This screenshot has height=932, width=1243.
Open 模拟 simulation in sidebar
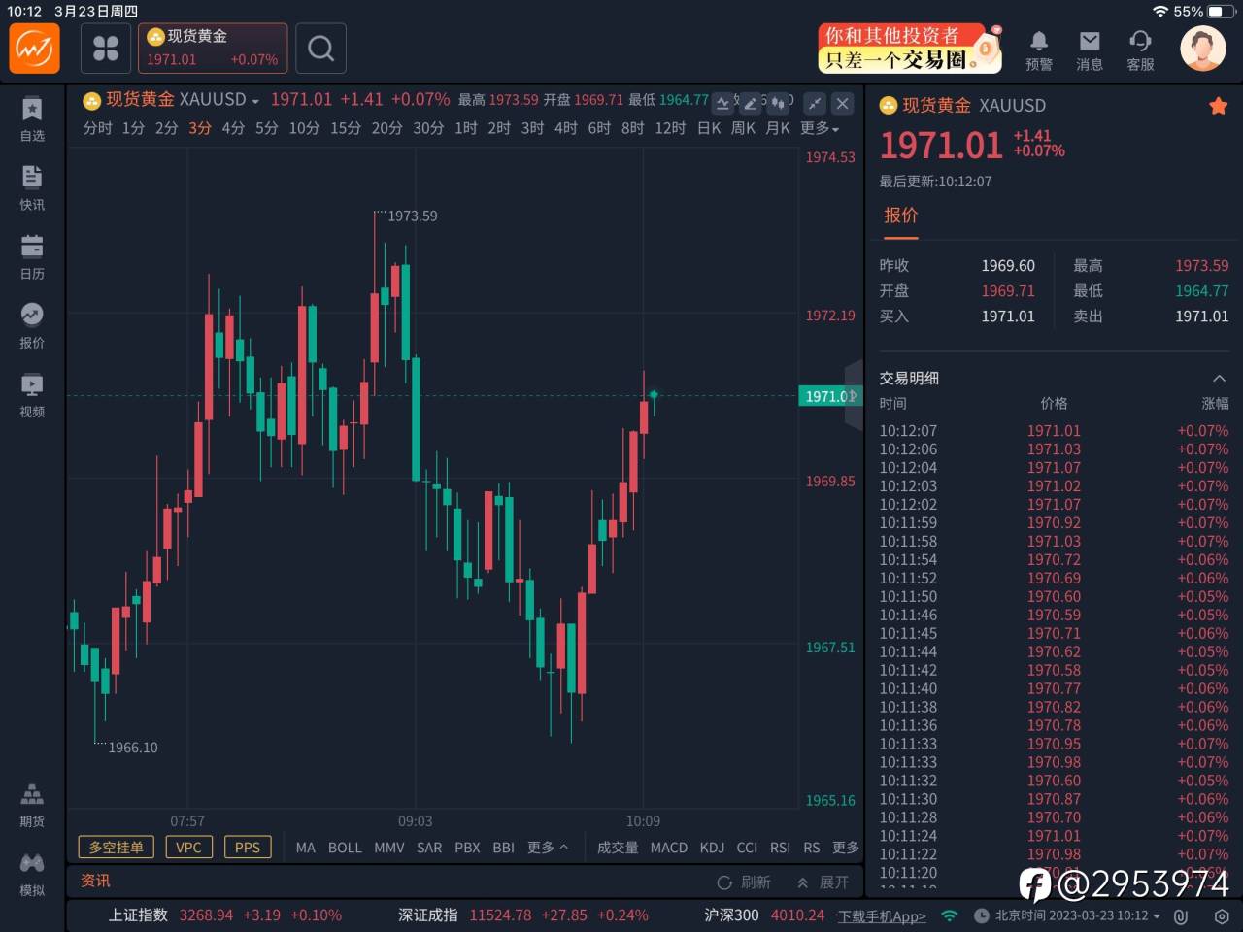click(32, 875)
